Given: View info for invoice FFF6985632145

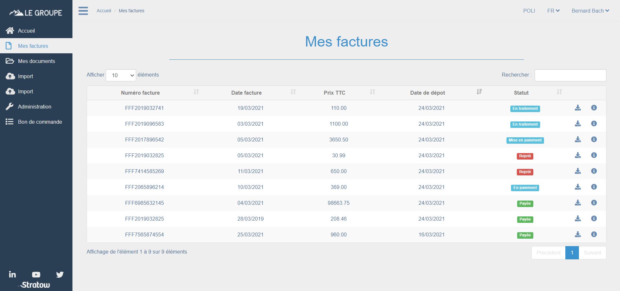Looking at the screenshot, I should pos(594,203).
